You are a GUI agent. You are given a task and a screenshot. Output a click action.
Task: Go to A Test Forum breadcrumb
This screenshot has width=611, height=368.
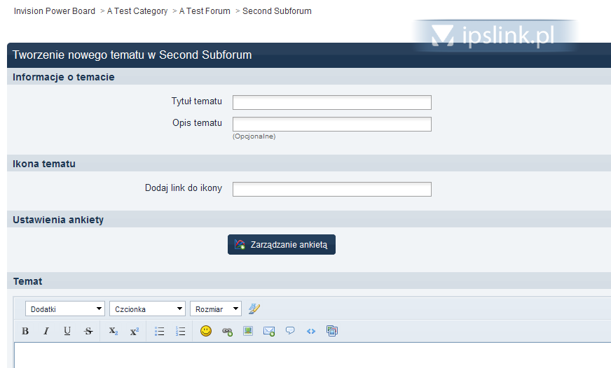pyautogui.click(x=205, y=11)
